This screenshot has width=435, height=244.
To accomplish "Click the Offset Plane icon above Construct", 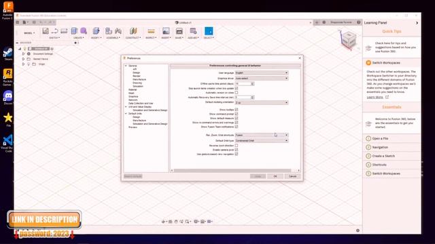I will point(133,31).
